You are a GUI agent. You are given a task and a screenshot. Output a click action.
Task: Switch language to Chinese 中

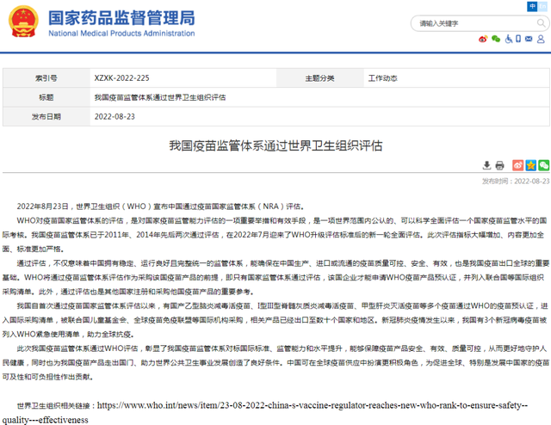click(532, 6)
